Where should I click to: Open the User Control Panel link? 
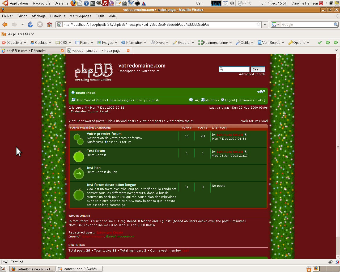(90, 100)
